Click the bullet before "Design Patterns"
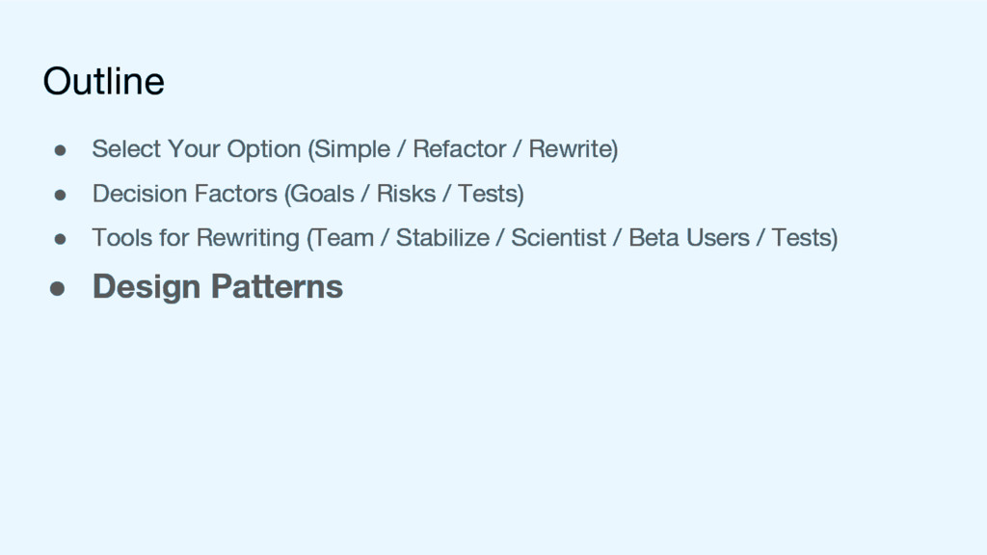The height and width of the screenshot is (555, 987). tap(60, 288)
